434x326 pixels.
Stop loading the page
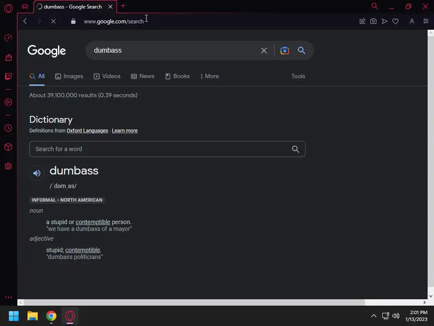coord(53,21)
